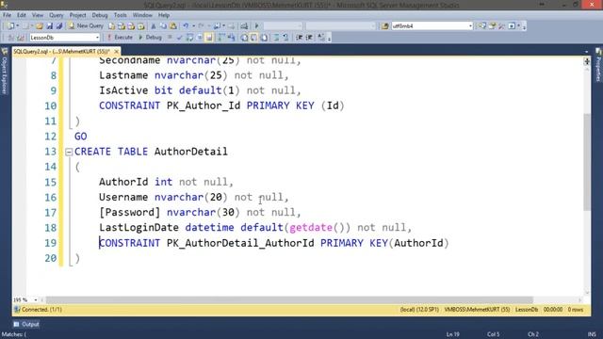Click the Query Options icon
Viewport: 603px width, 339px height.
pyautogui.click(x=200, y=38)
